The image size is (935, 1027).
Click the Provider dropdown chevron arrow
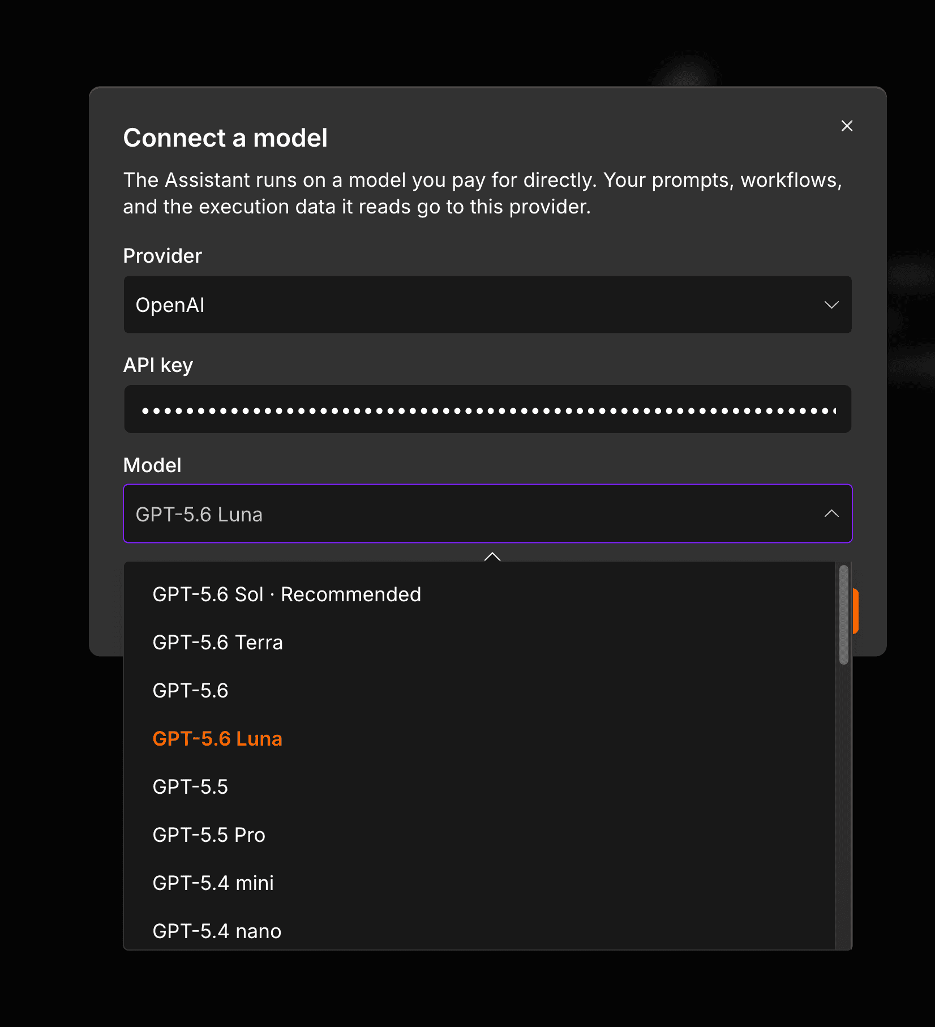tap(831, 305)
